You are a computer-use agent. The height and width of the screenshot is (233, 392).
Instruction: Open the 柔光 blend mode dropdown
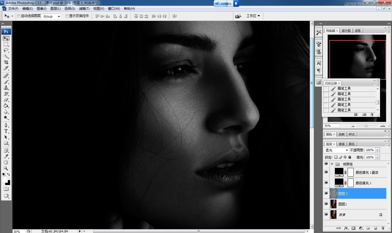coord(336,150)
